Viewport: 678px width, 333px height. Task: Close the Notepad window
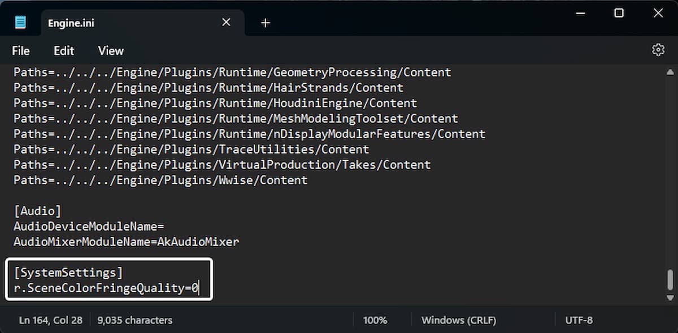(x=658, y=14)
